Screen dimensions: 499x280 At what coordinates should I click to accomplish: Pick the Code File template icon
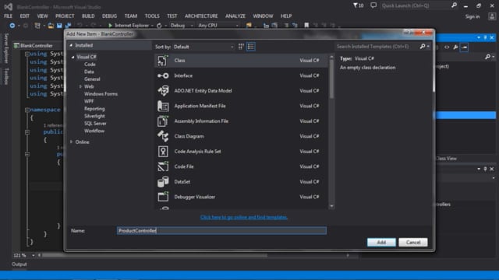[163, 166]
